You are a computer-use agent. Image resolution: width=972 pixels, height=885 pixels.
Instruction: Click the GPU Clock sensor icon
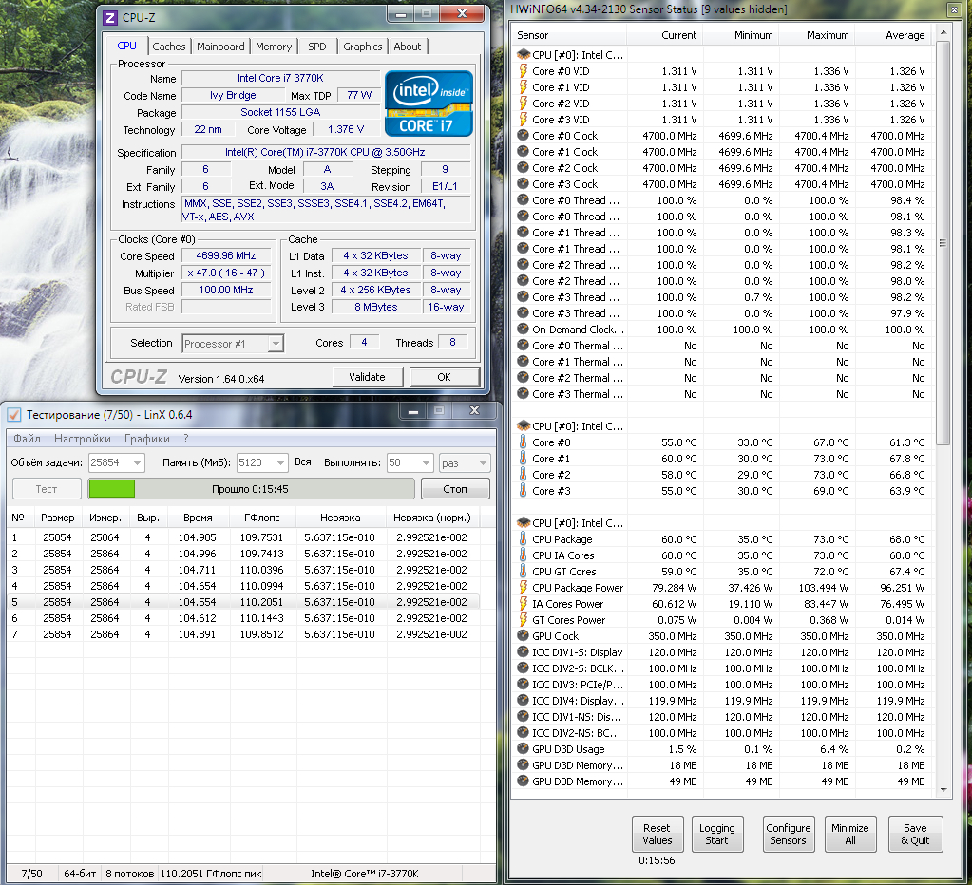point(524,636)
